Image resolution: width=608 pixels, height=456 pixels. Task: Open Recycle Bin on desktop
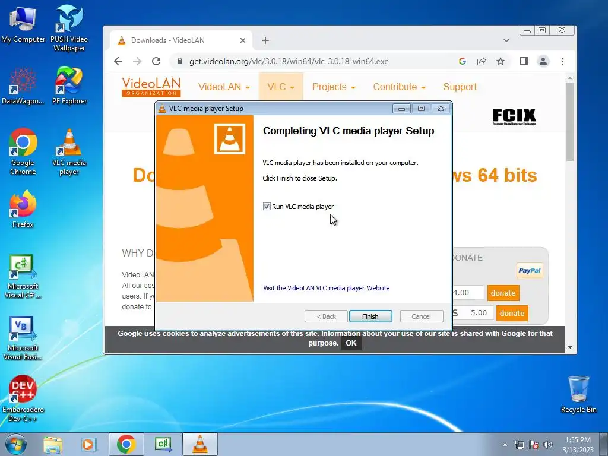click(578, 394)
